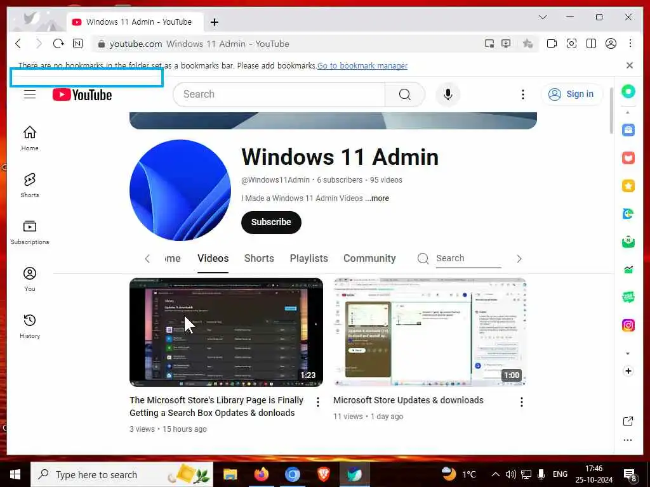This screenshot has height=487, width=650.
Task: Expand channel description with ...more
Action: [x=377, y=198]
